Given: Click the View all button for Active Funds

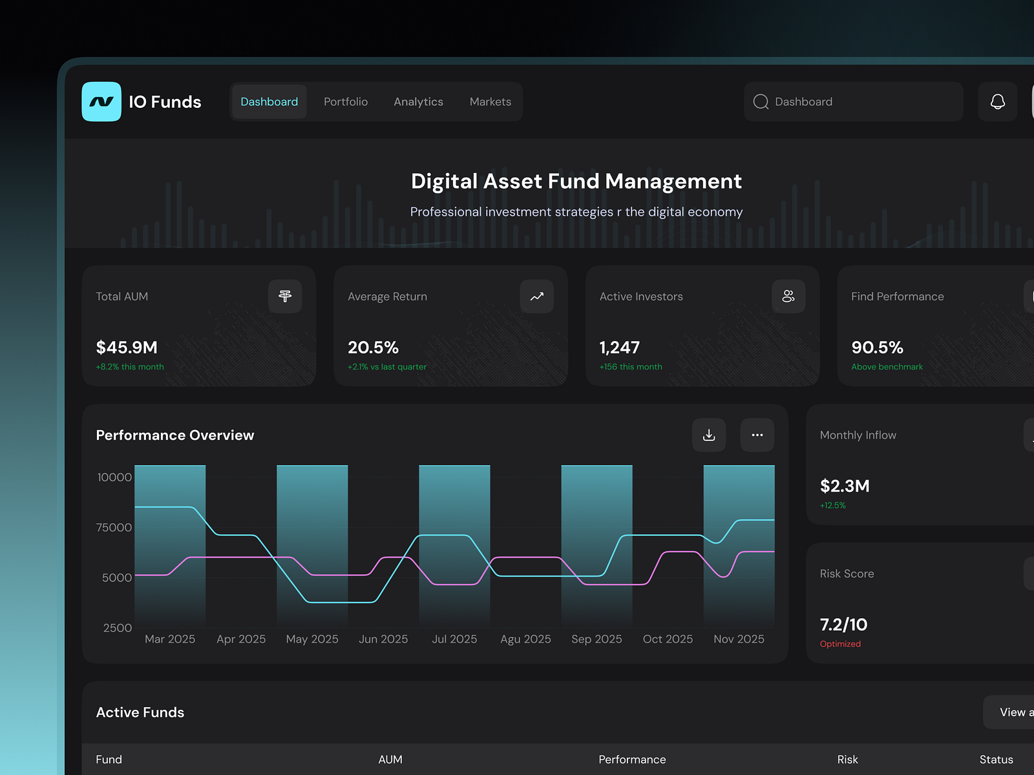Looking at the screenshot, I should pos(1013,712).
